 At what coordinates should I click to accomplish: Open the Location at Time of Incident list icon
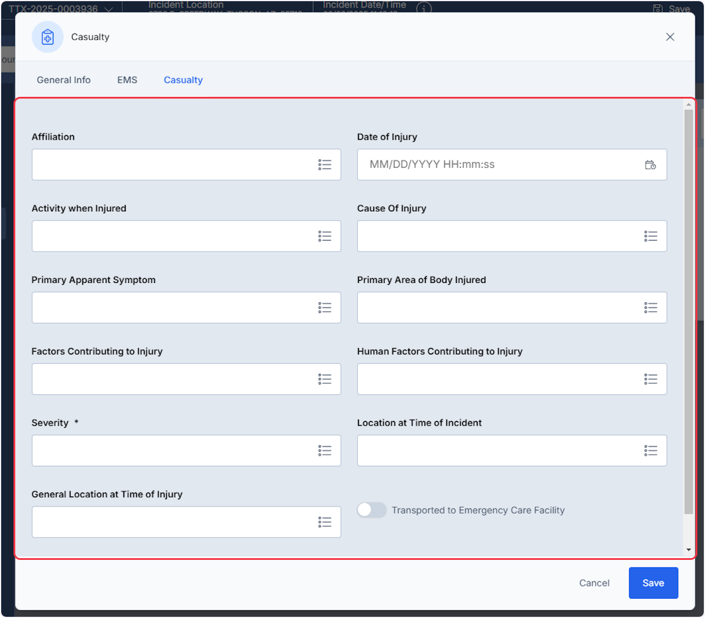coord(650,451)
